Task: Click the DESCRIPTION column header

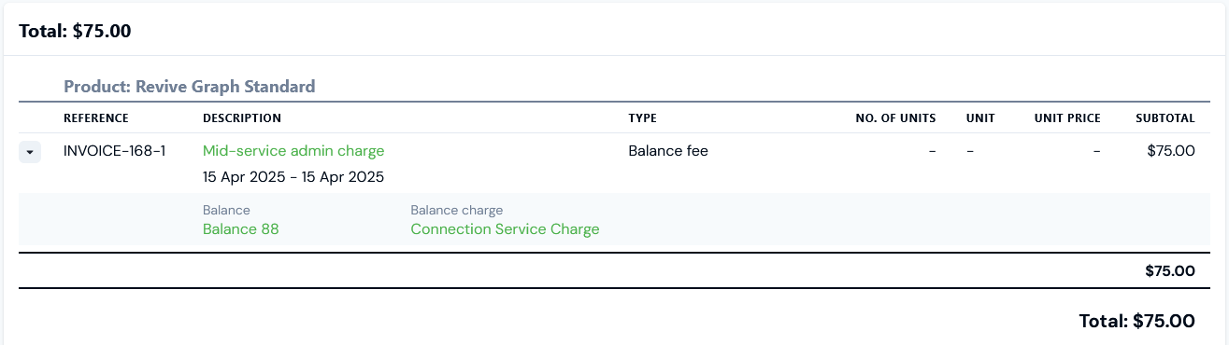Action: (242, 118)
